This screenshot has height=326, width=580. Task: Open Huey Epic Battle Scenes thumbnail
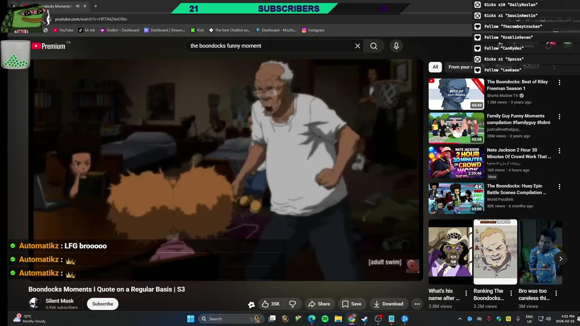pyautogui.click(x=456, y=198)
